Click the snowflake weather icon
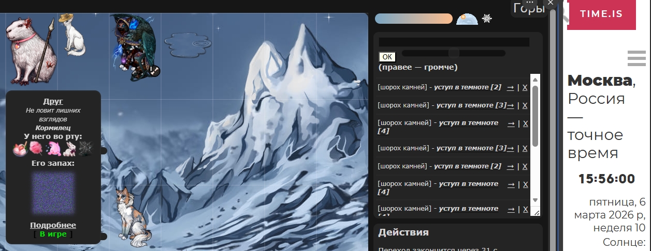Image resolution: width=651 pixels, height=251 pixels. [487, 19]
